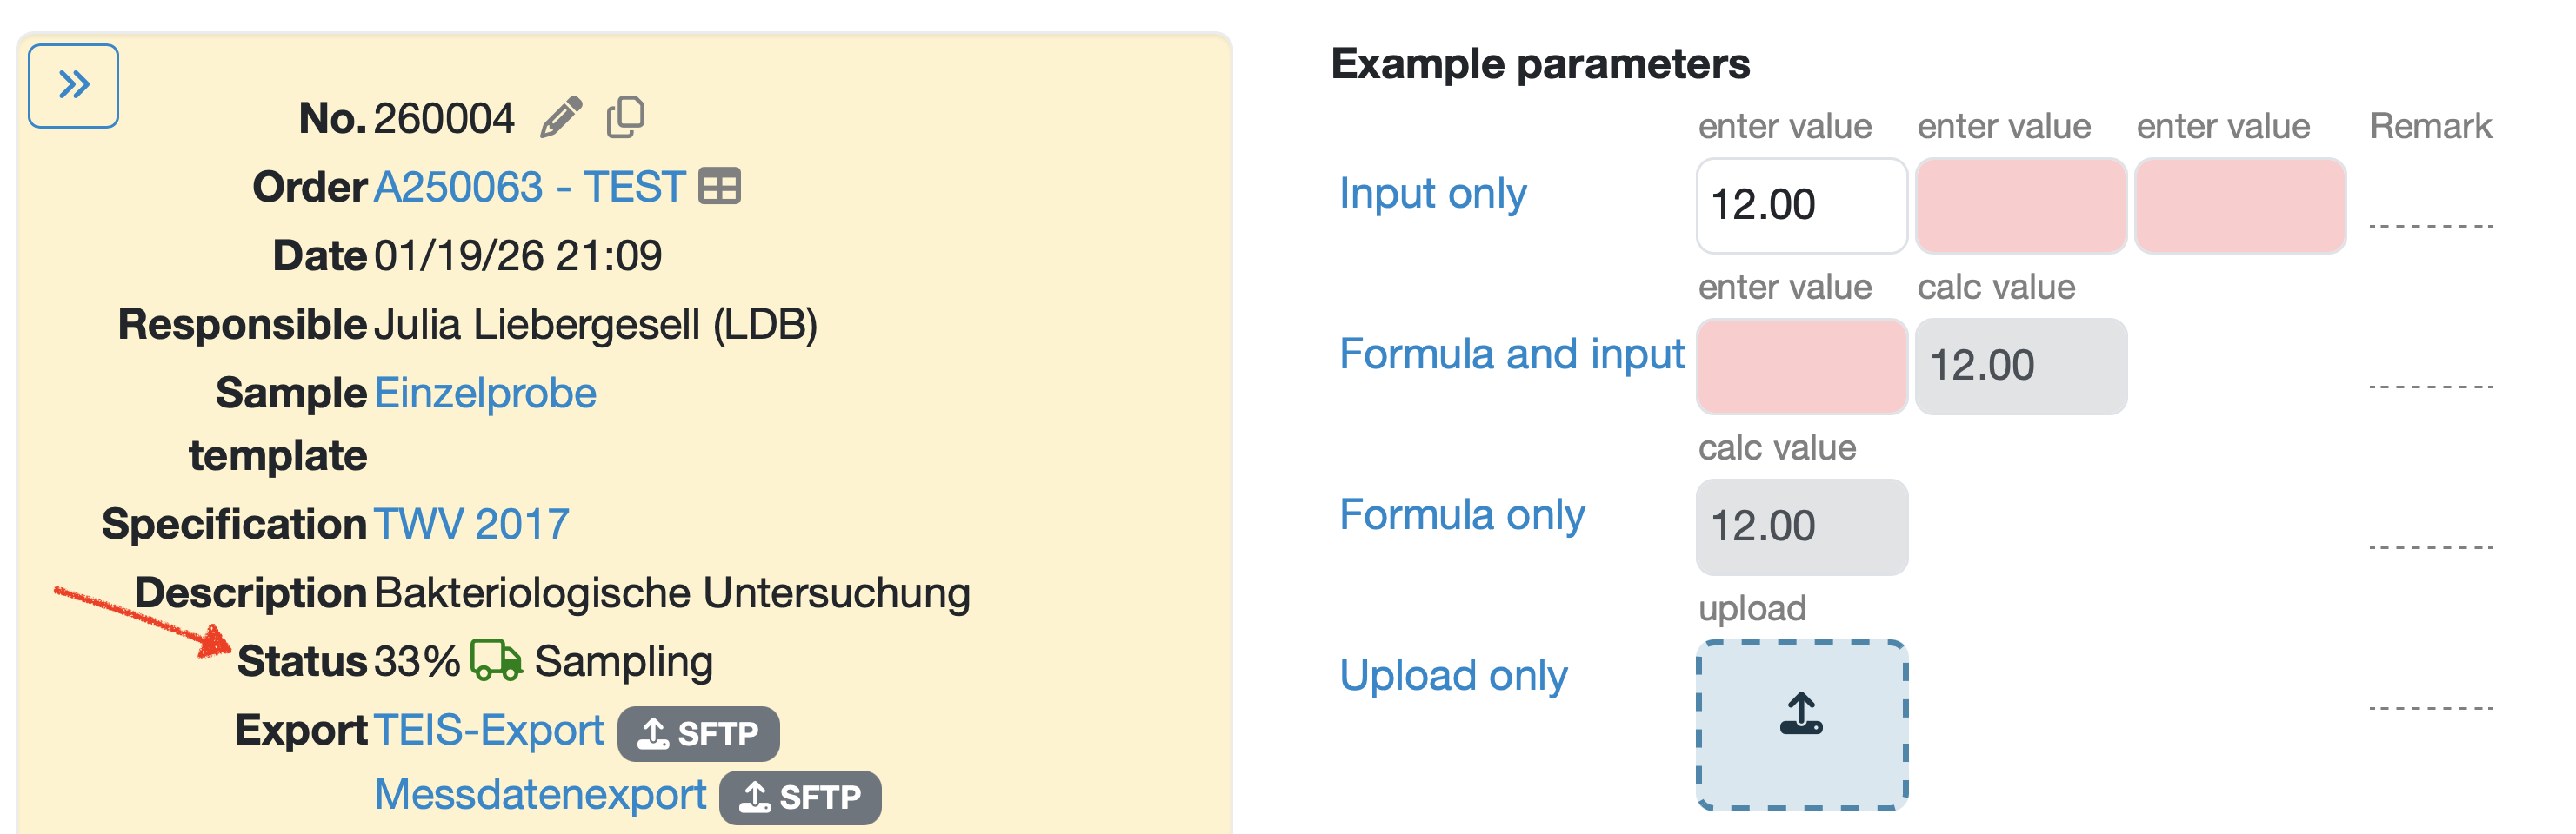2576x834 pixels.
Task: Click the SFTP upload badge beside Messdatenexport
Action: pos(799,797)
